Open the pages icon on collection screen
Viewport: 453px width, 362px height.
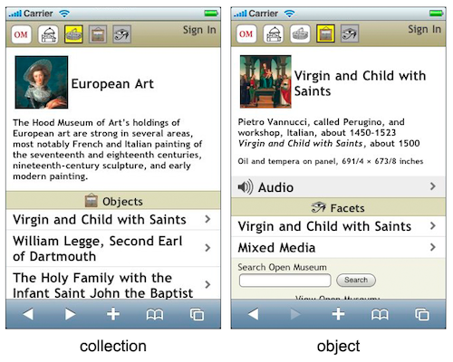pos(197,314)
